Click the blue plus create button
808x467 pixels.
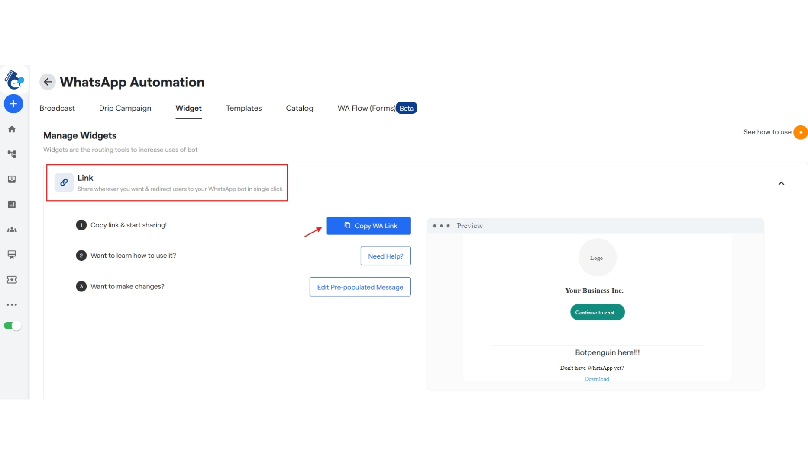(x=13, y=104)
